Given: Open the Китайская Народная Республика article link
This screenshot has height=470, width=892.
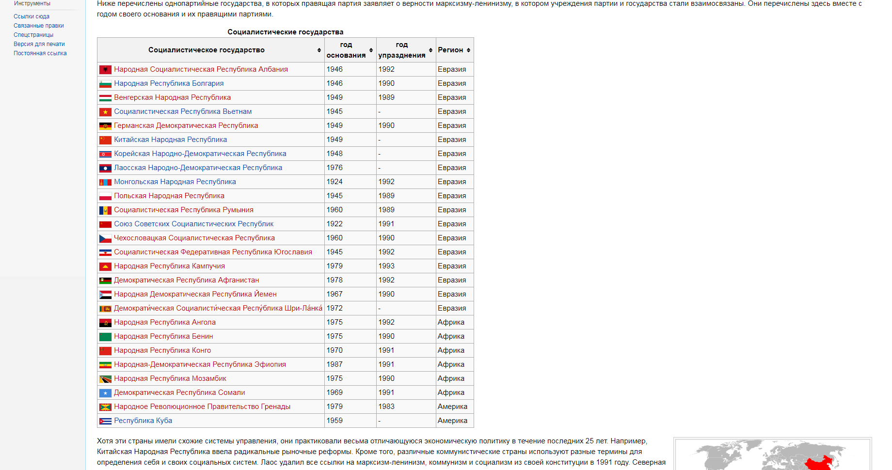Looking at the screenshot, I should click(170, 140).
